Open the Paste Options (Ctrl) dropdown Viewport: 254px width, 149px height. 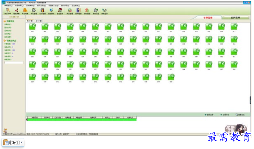[x=13, y=143]
